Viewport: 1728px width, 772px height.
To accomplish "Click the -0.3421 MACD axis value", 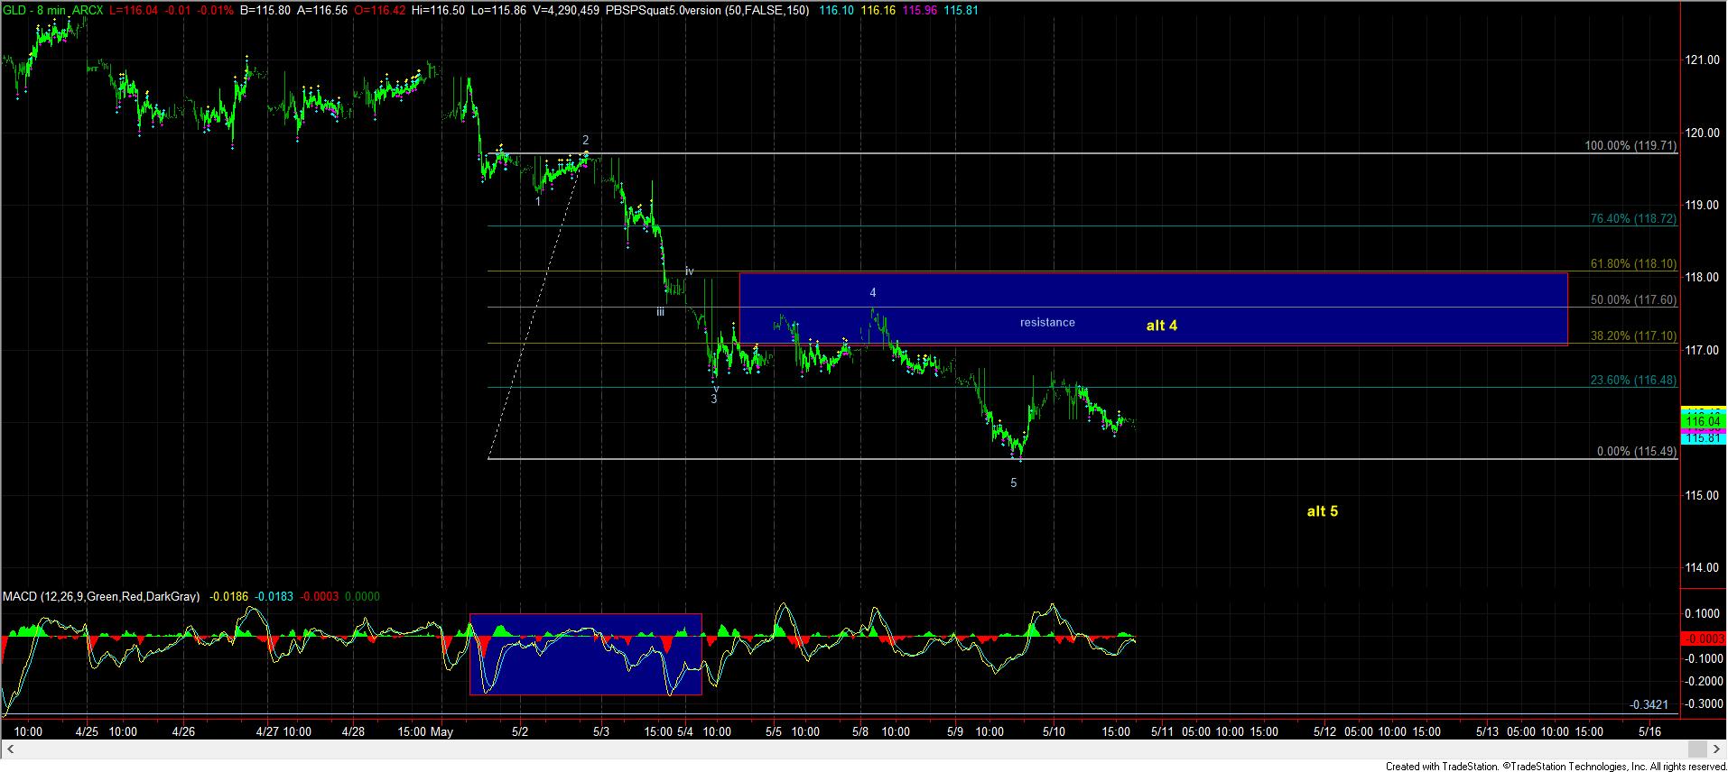I will pyautogui.click(x=1649, y=704).
